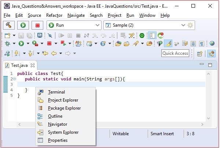Click the Debug bug icon
Image resolution: width=220 pixels, height=148 pixels.
click(x=8, y=43)
